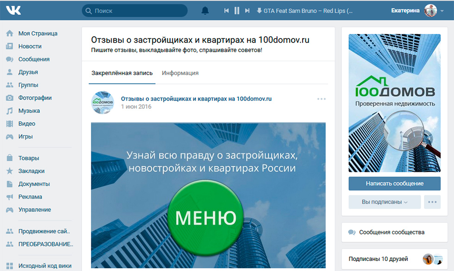454x271 pixels.
Task: Open the 100 ДОМОВ community cover image
Action: pos(394,103)
